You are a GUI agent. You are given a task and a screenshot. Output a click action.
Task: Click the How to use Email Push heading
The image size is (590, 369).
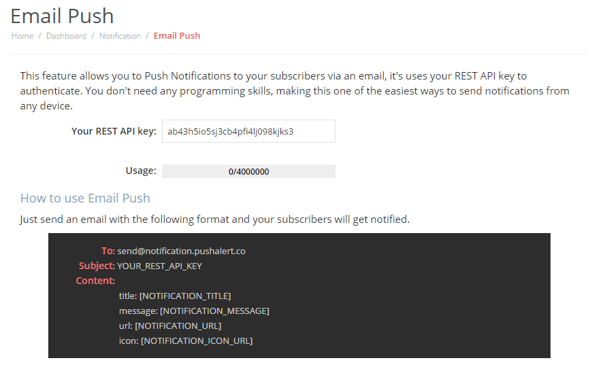[x=85, y=198]
